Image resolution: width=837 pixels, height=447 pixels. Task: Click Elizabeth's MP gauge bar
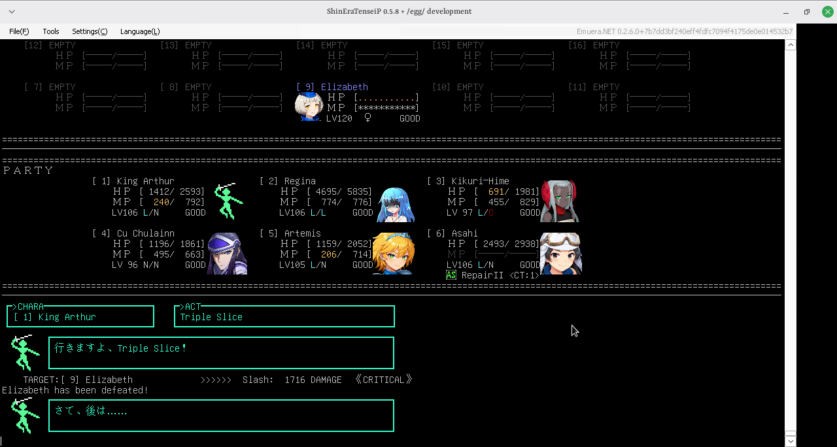[386, 108]
